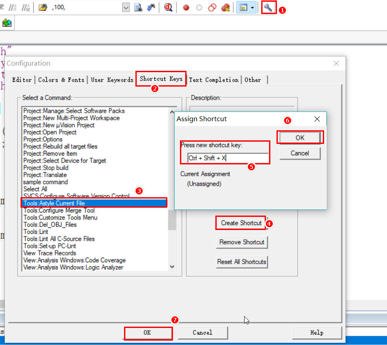387x345 pixels.
Task: Click the Reset All Shortcuts button
Action: click(242, 262)
